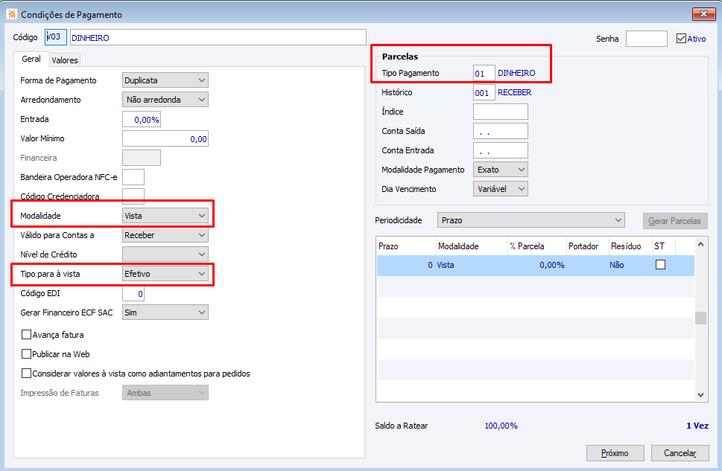Toggle Considerar valores à vista como adiantamentos
The height and width of the screenshot is (471, 722).
point(26,373)
